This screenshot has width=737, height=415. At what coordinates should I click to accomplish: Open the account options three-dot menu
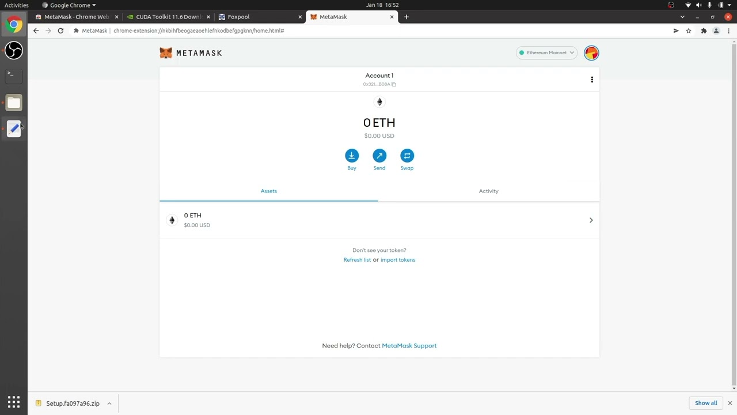tap(592, 80)
